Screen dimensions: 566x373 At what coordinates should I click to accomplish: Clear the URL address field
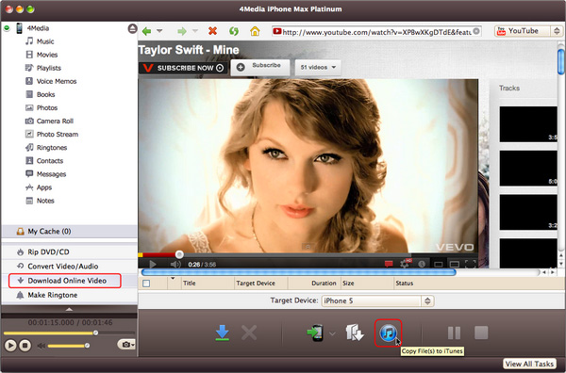point(476,31)
